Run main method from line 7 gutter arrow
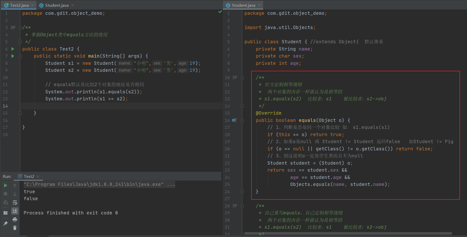467x237 pixels. 13,56
